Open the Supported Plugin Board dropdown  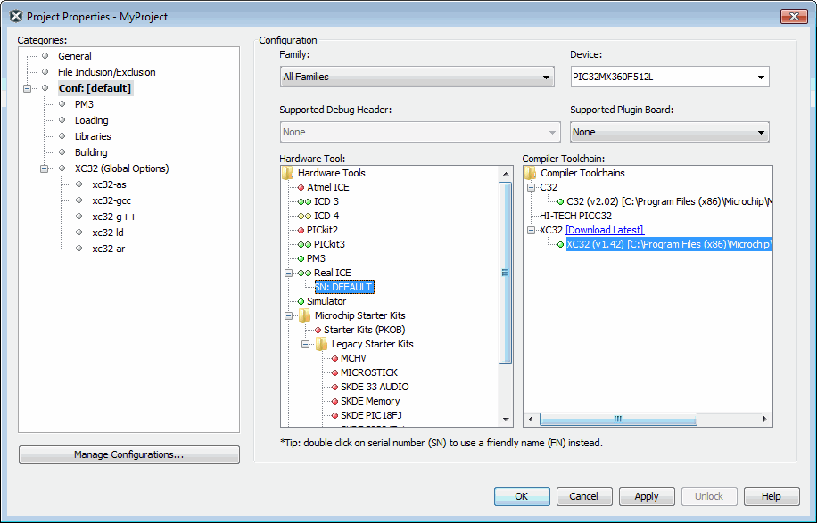pos(669,132)
